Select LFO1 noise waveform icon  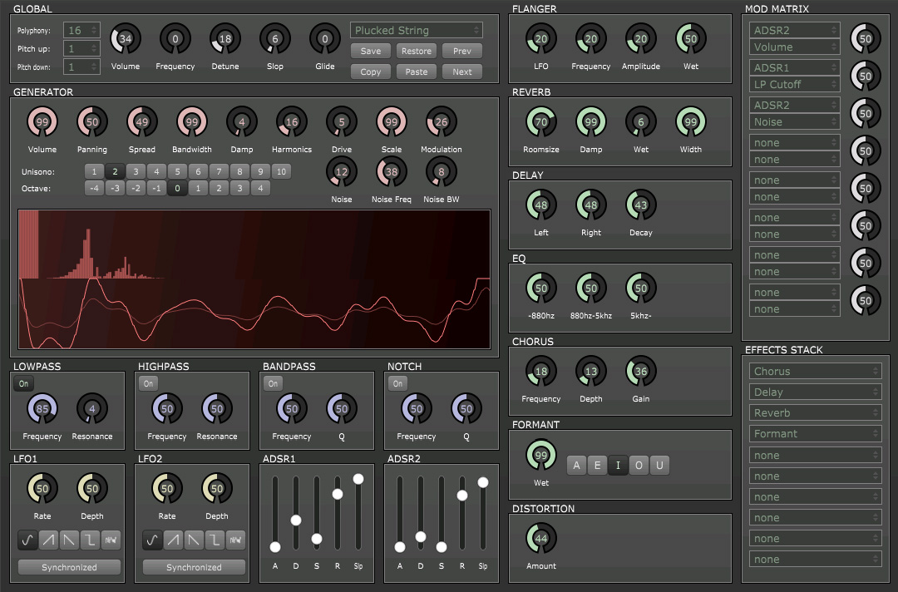[x=111, y=540]
